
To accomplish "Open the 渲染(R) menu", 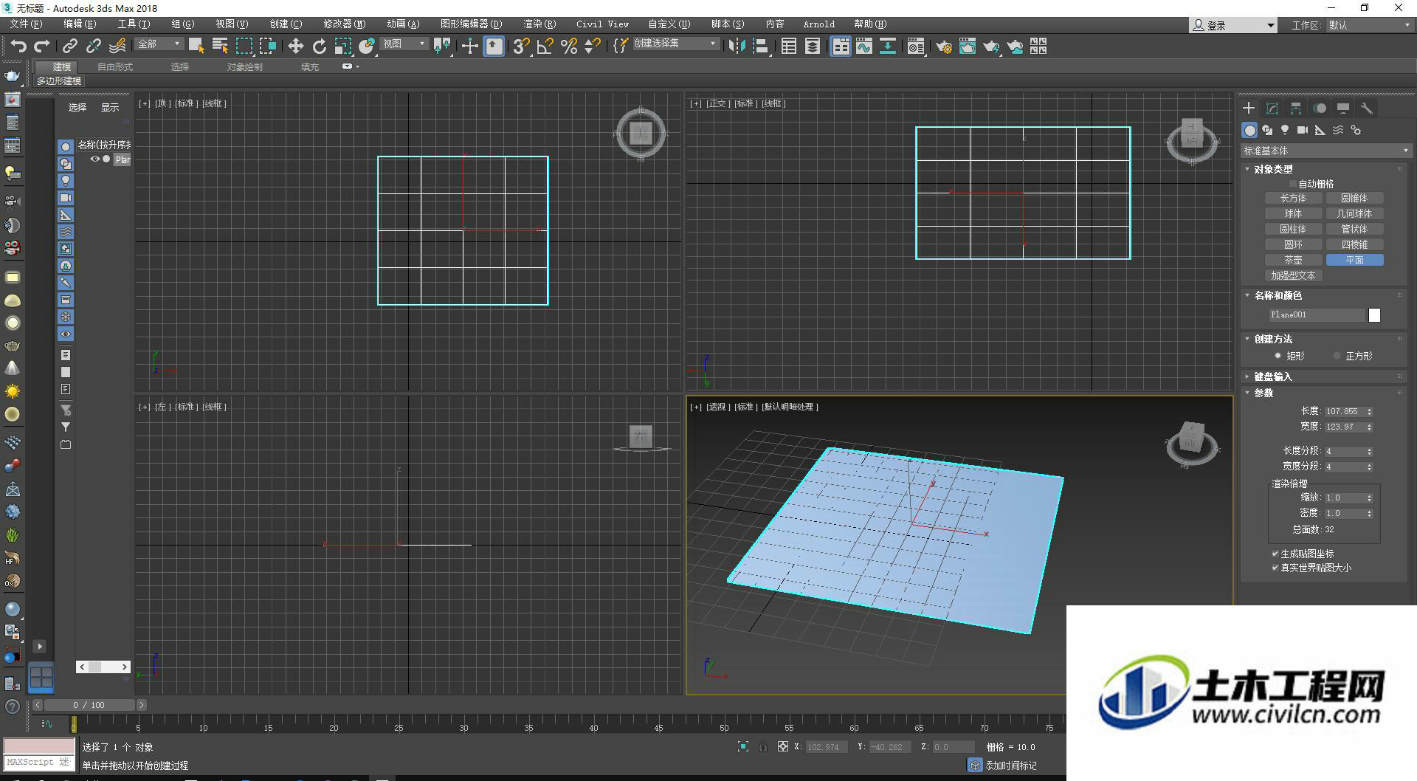I will [539, 24].
